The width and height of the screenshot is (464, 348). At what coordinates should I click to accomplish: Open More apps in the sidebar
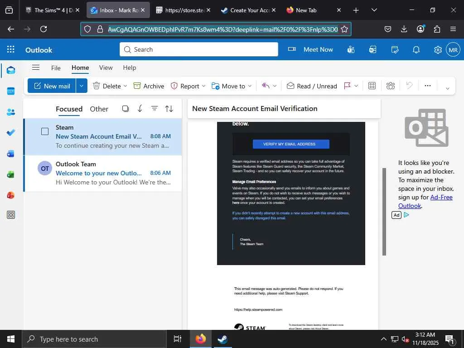(11, 215)
